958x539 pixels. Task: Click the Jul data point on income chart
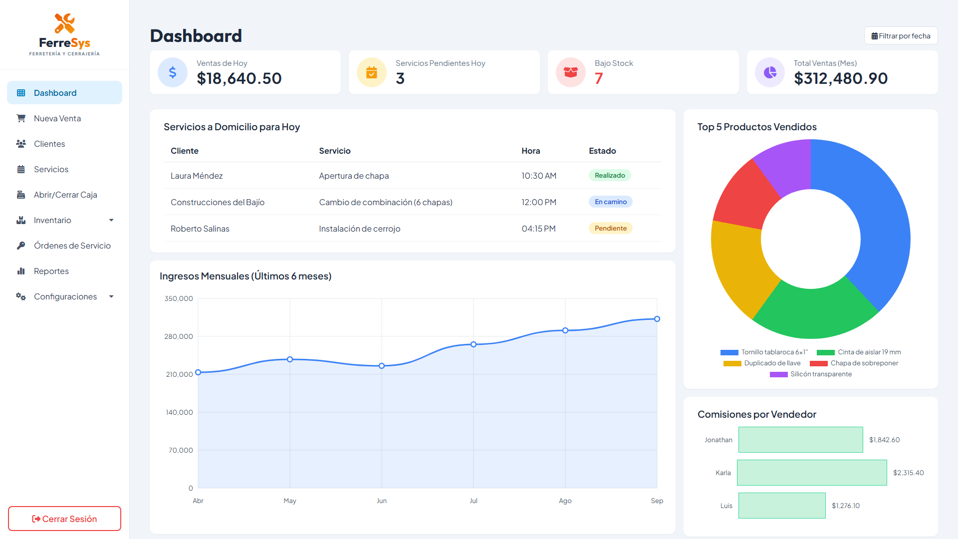tap(474, 344)
